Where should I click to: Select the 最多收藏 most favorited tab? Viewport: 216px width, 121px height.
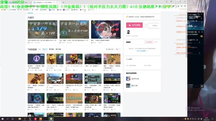(x=58, y=49)
